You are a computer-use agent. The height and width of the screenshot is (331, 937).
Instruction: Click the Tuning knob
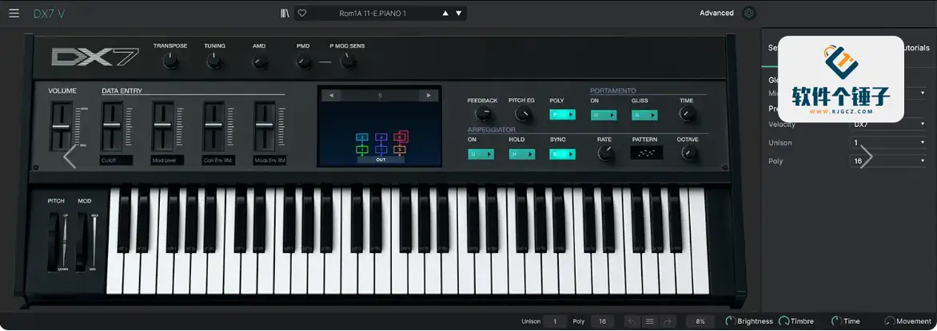(x=214, y=61)
